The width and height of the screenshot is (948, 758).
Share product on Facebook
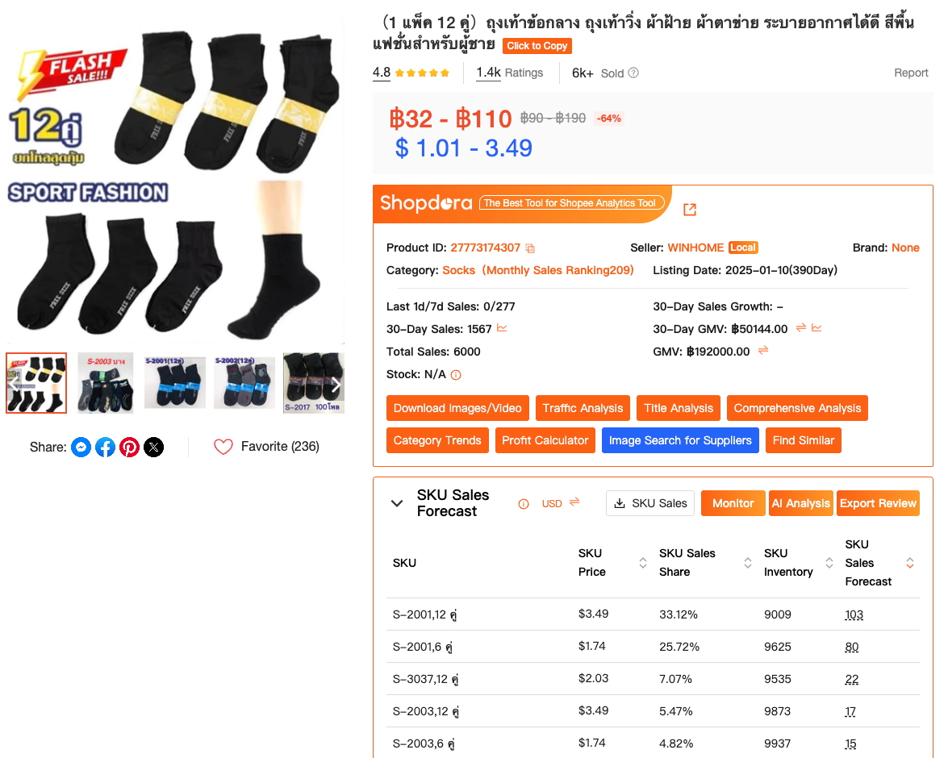coord(105,448)
